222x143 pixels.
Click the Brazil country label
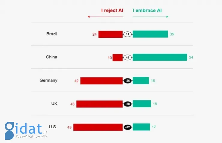52,34
